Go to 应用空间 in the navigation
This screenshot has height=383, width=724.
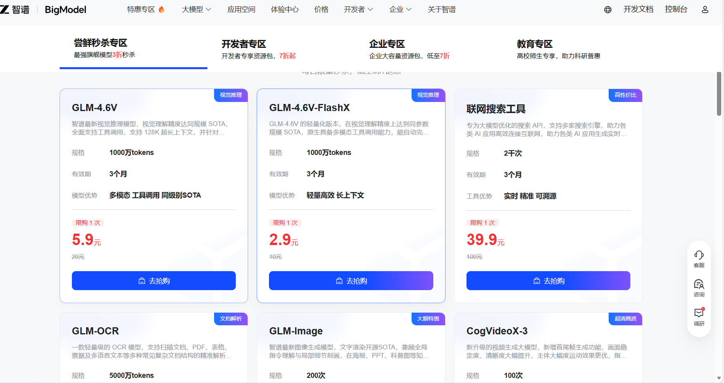coord(241,9)
